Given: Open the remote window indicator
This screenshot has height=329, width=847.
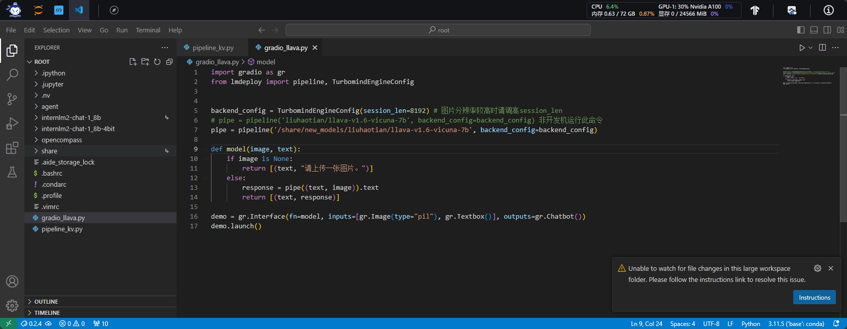Looking at the screenshot, I should (x=9, y=323).
